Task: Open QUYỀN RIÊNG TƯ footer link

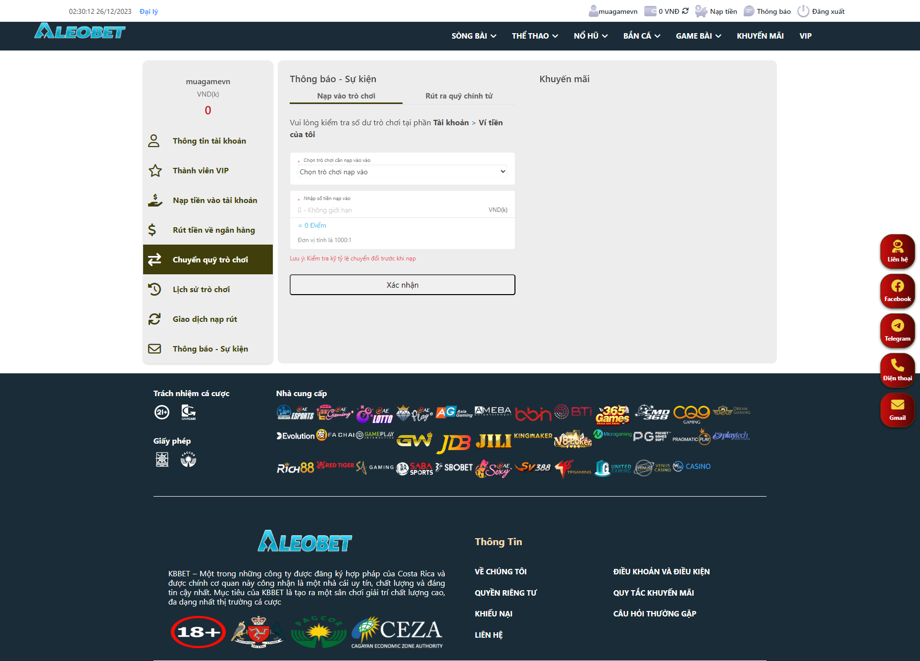Action: tap(506, 593)
